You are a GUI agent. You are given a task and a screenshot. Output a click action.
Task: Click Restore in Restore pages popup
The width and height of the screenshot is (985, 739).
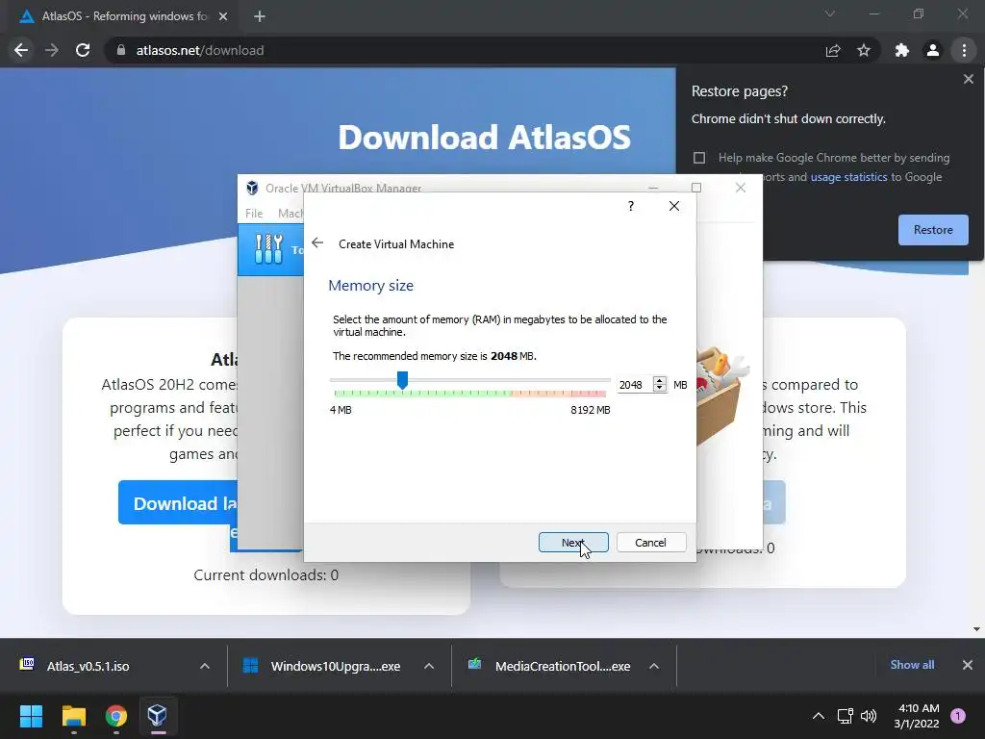click(933, 230)
